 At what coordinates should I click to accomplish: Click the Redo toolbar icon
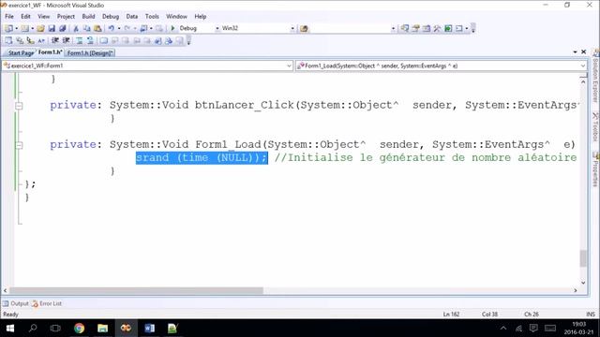pyautogui.click(x=127, y=28)
